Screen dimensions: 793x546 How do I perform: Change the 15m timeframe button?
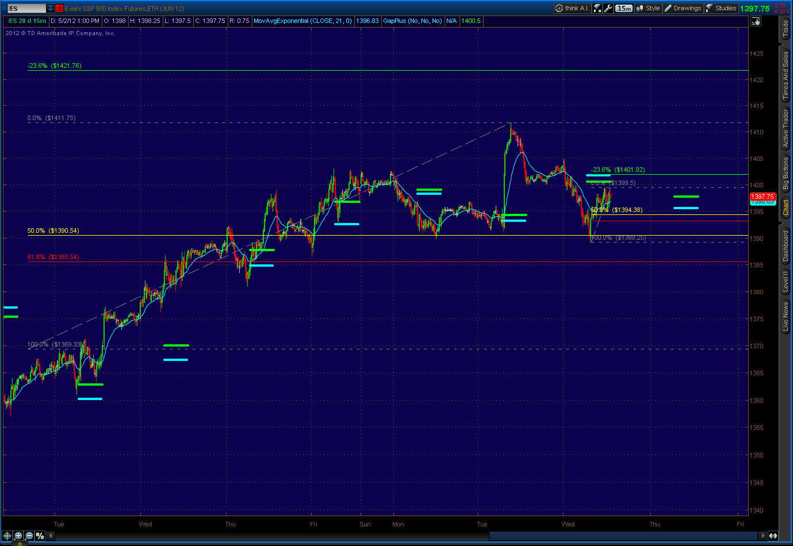[624, 8]
